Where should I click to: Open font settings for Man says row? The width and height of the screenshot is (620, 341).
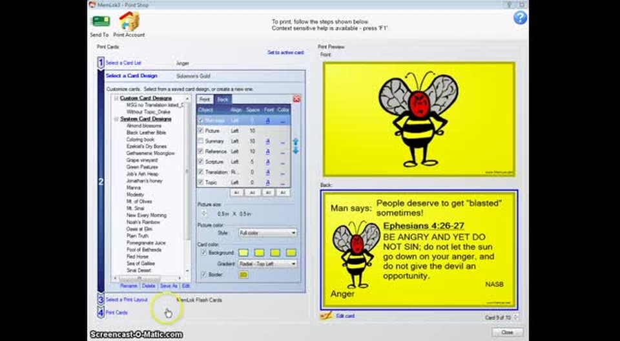tap(267, 120)
